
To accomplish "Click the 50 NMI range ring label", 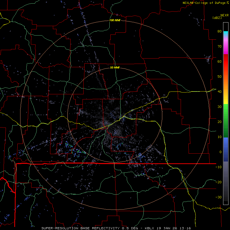I will point(115,68).
